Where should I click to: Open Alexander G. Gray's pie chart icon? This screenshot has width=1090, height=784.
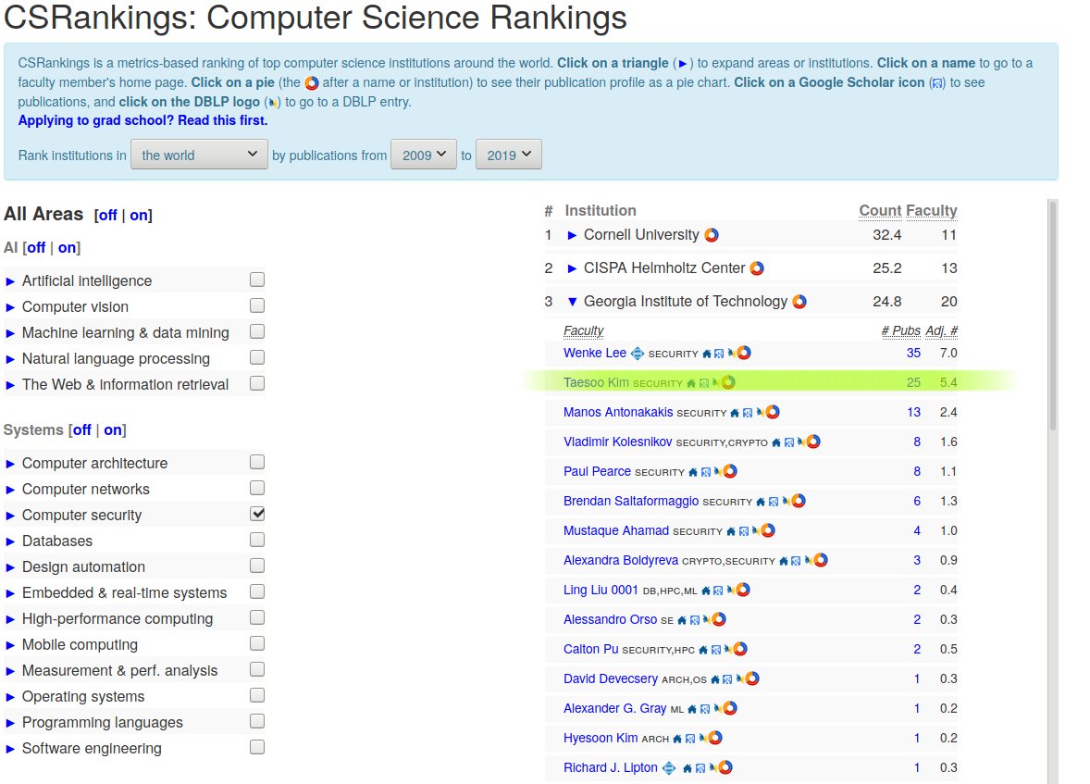pyautogui.click(x=730, y=708)
